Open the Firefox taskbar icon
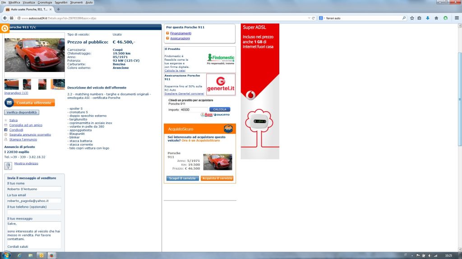The width and height of the screenshot is (462, 259). pyautogui.click(x=51, y=255)
